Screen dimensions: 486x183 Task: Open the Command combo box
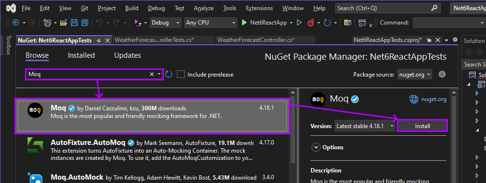click(449, 23)
